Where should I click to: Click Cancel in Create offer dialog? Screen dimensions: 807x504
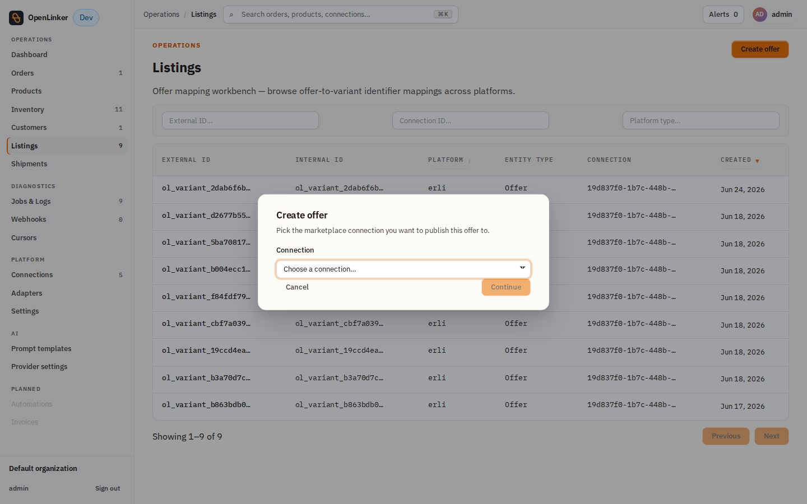click(x=297, y=287)
